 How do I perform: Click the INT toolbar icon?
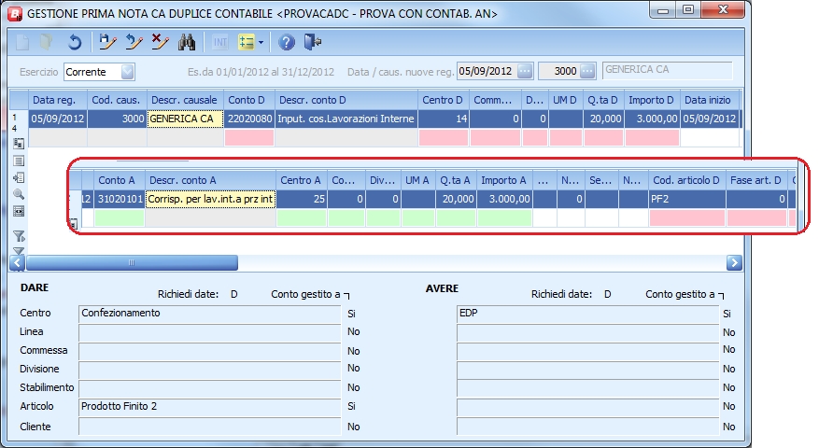pyautogui.click(x=220, y=42)
